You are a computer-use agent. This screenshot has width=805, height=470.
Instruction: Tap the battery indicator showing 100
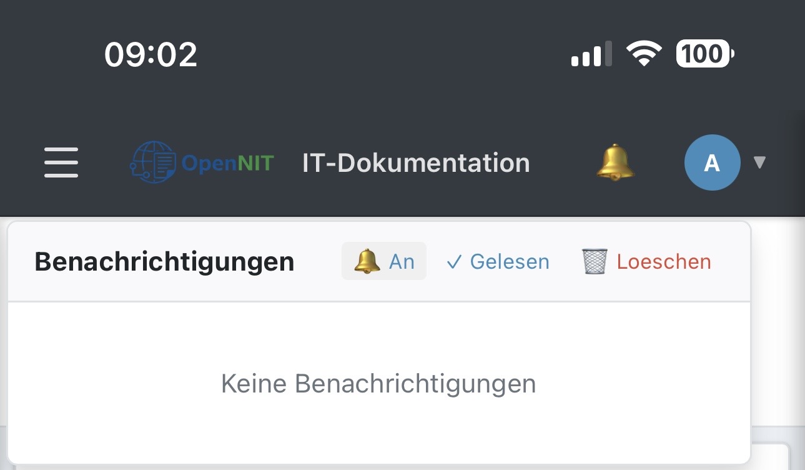[x=704, y=54]
